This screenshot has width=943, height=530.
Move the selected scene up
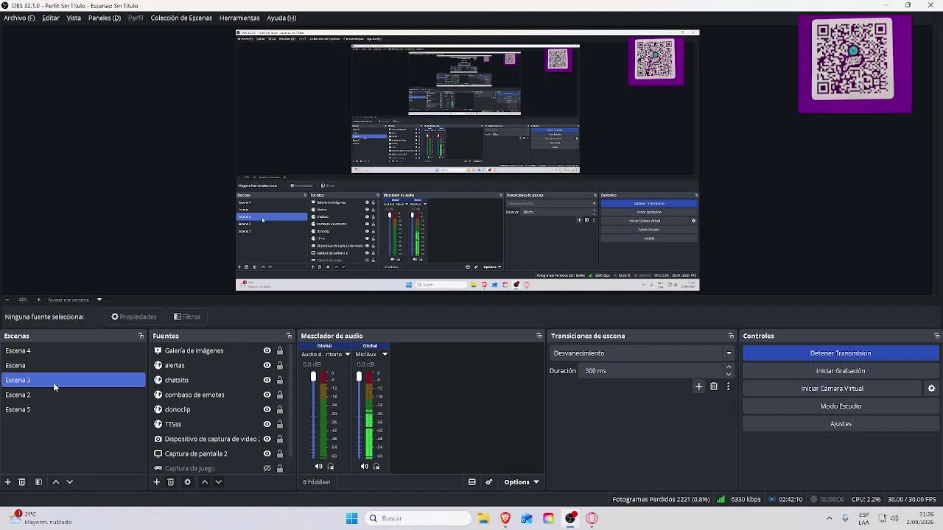55,482
